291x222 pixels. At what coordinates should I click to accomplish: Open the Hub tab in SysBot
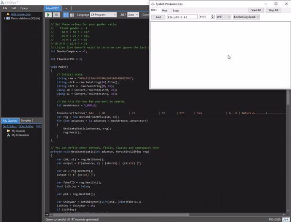point(164,10)
